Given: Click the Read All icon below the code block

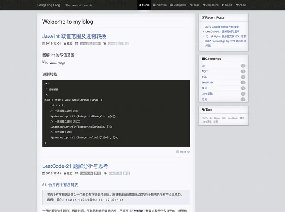Looking at the screenshot, I should click(177, 152).
